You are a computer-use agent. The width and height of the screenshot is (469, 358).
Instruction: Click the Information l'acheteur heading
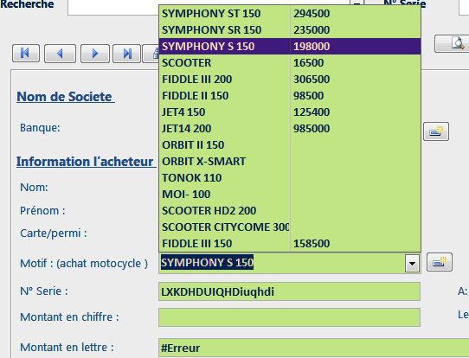tap(87, 162)
